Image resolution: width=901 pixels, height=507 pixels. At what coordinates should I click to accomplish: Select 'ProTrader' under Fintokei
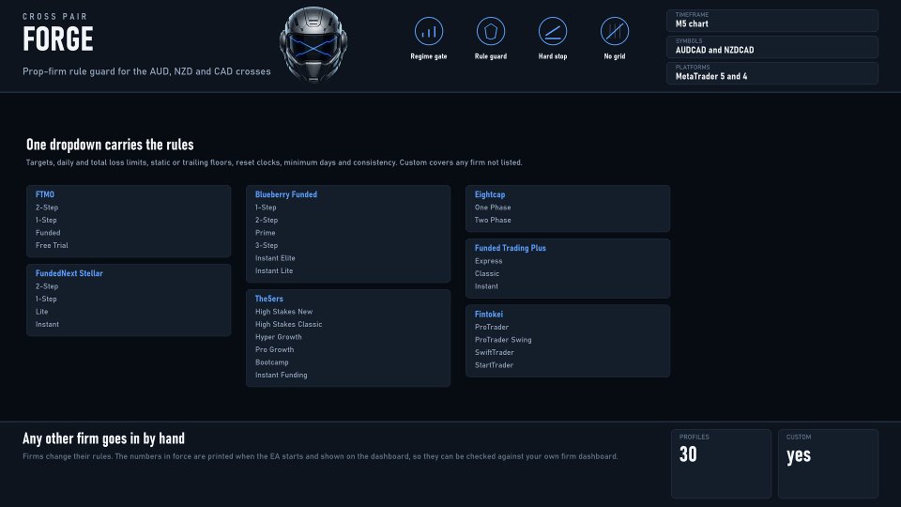491,327
